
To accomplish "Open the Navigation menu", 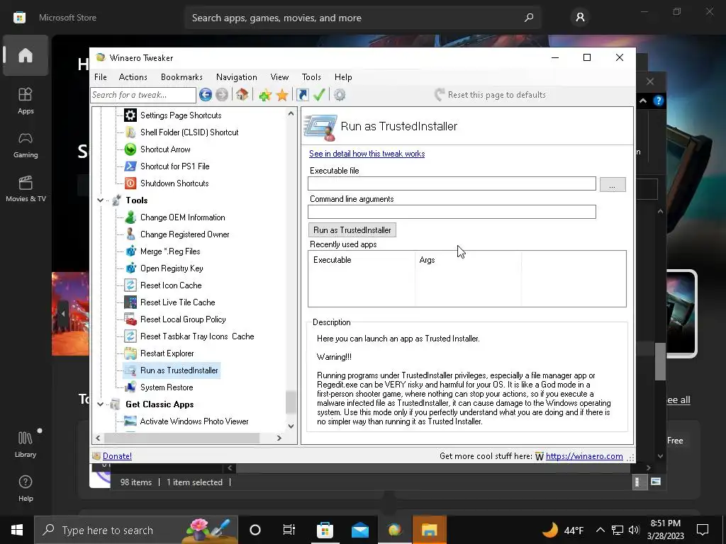I will tap(237, 77).
